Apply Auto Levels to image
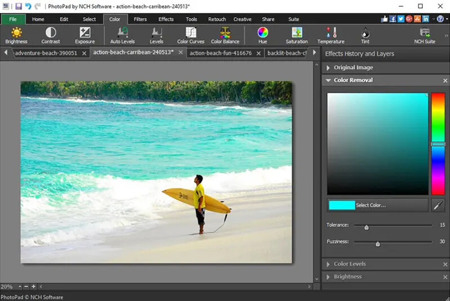 pos(122,33)
